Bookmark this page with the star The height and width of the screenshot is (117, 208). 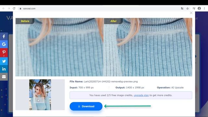tap(188, 8)
